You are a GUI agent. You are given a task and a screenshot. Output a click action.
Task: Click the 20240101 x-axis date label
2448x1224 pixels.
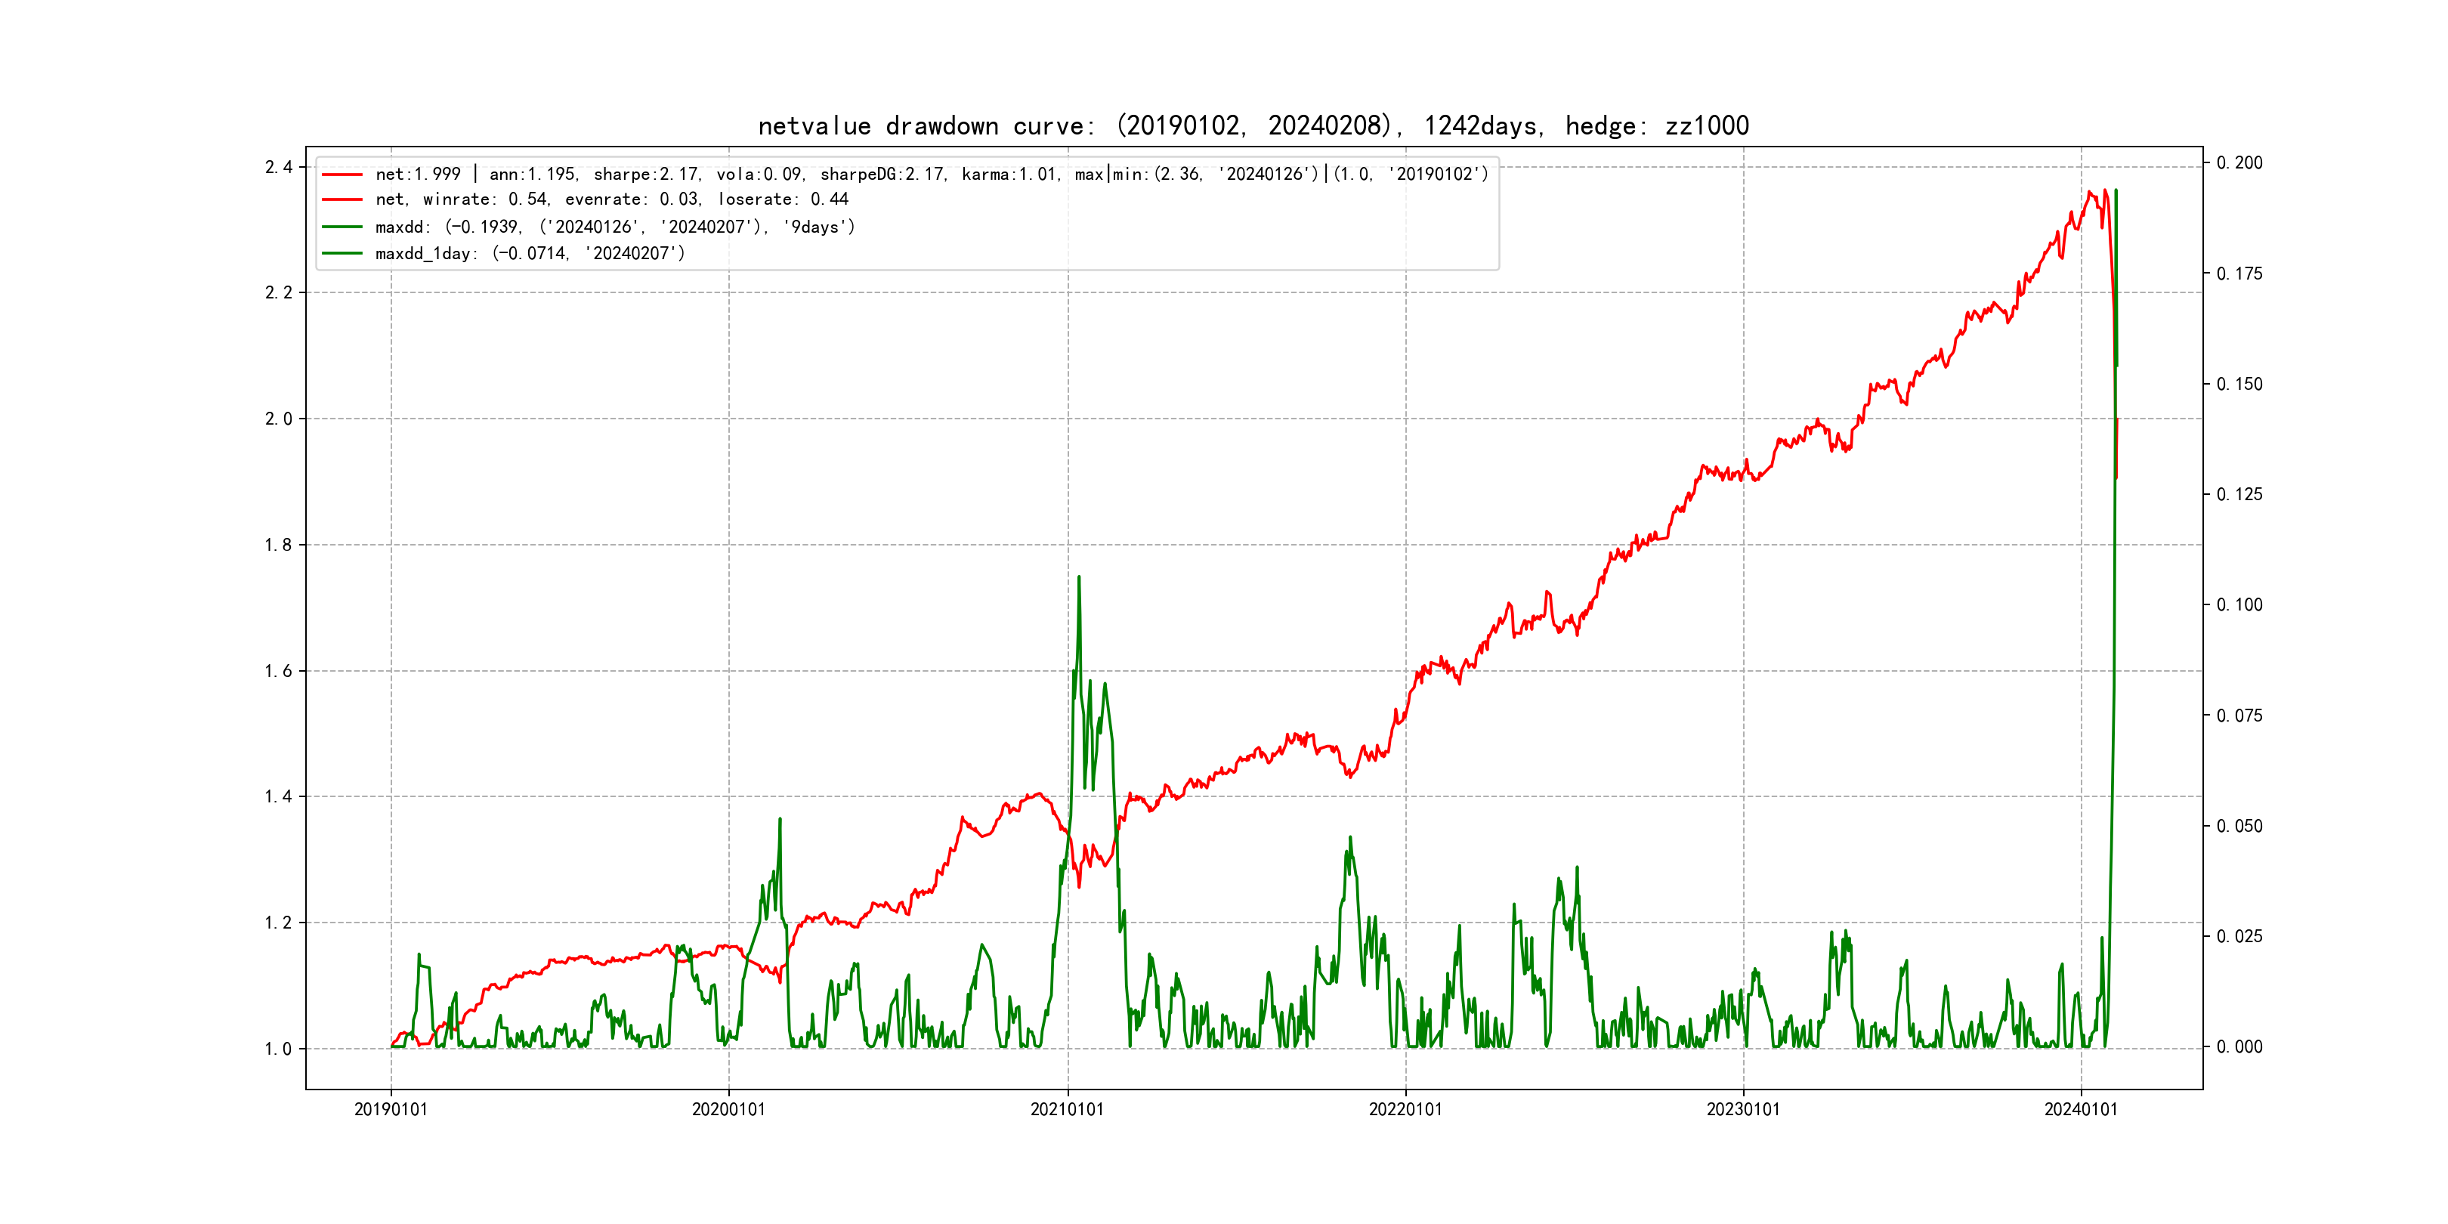tap(2082, 1110)
